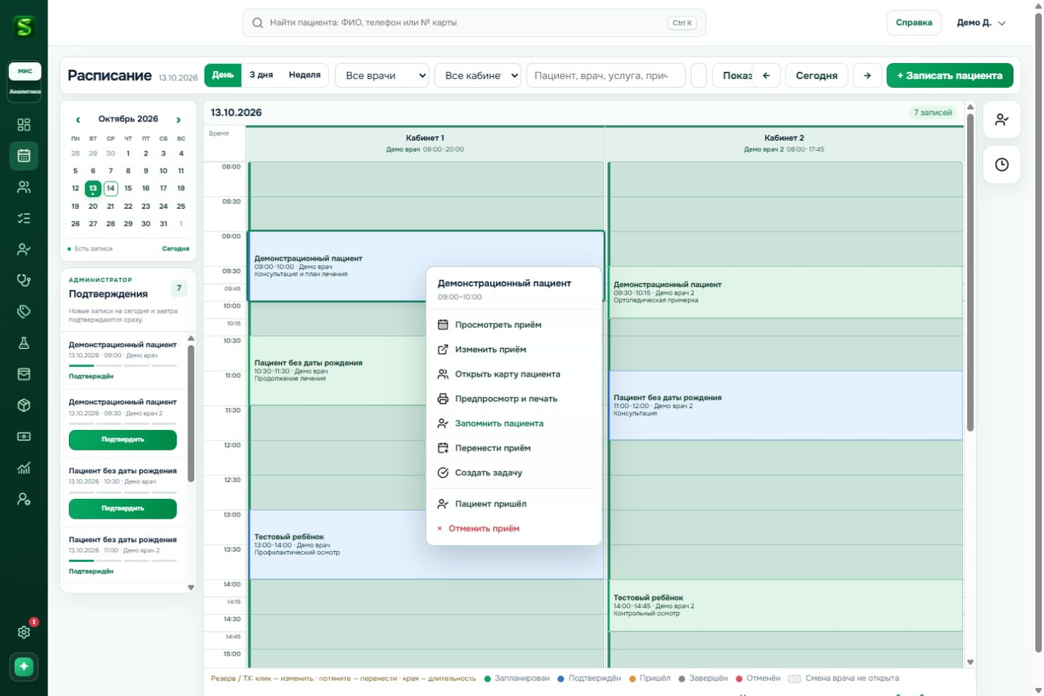Click the Записать пациента button
Screen dimensions: 1044x696
click(x=949, y=75)
